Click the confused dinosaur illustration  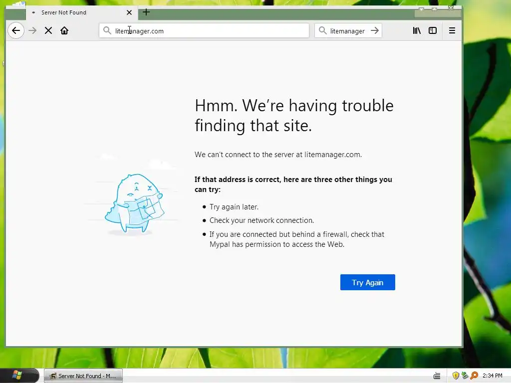(x=135, y=203)
